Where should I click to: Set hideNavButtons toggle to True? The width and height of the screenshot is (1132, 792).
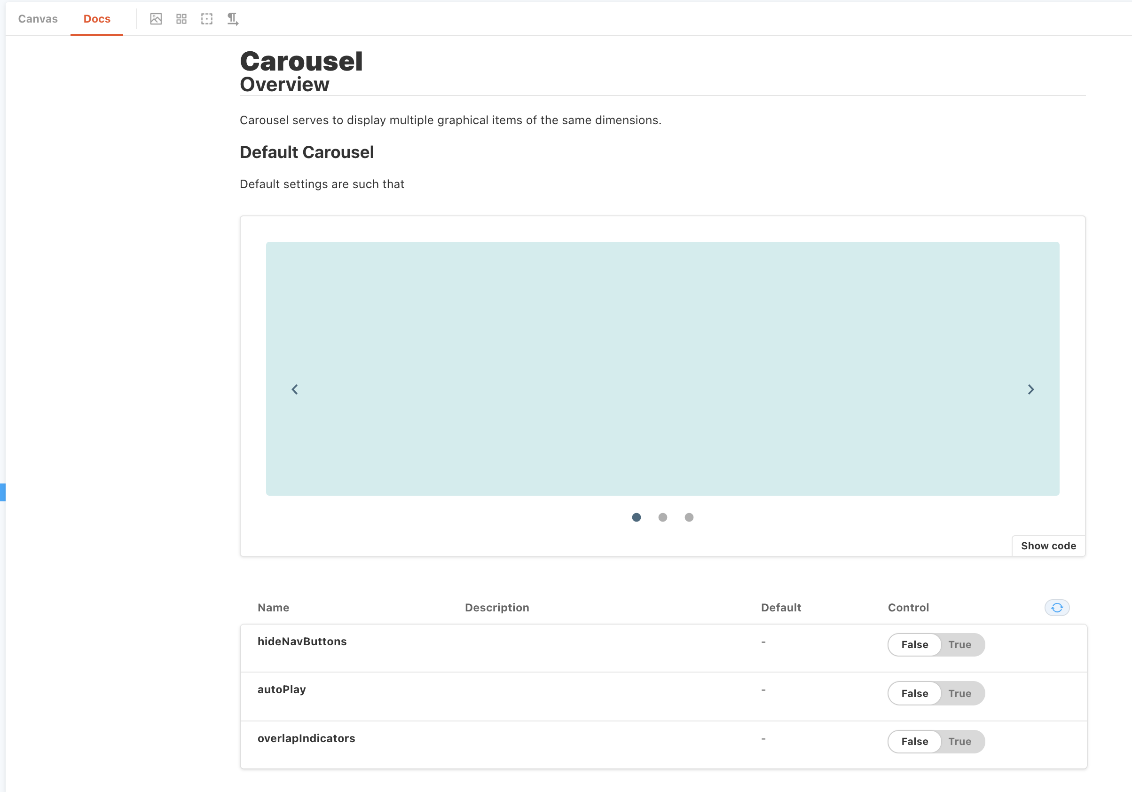[x=959, y=644]
